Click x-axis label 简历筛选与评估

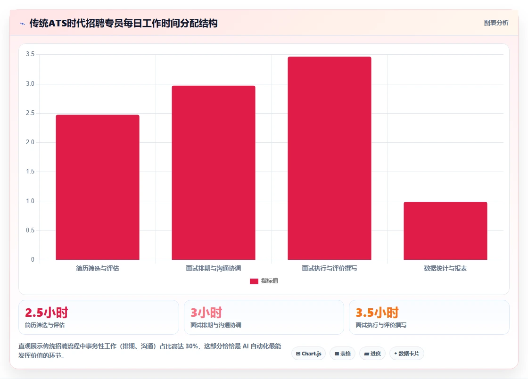click(97, 268)
